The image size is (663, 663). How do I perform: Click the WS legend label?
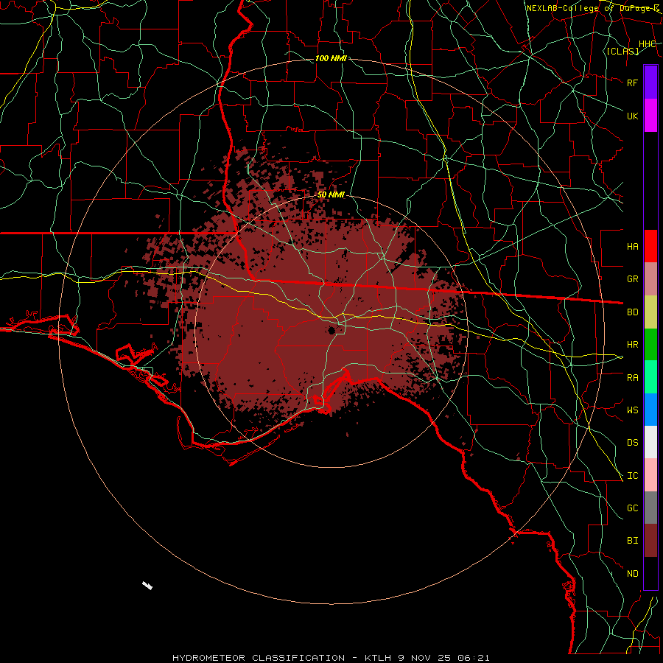pos(632,410)
